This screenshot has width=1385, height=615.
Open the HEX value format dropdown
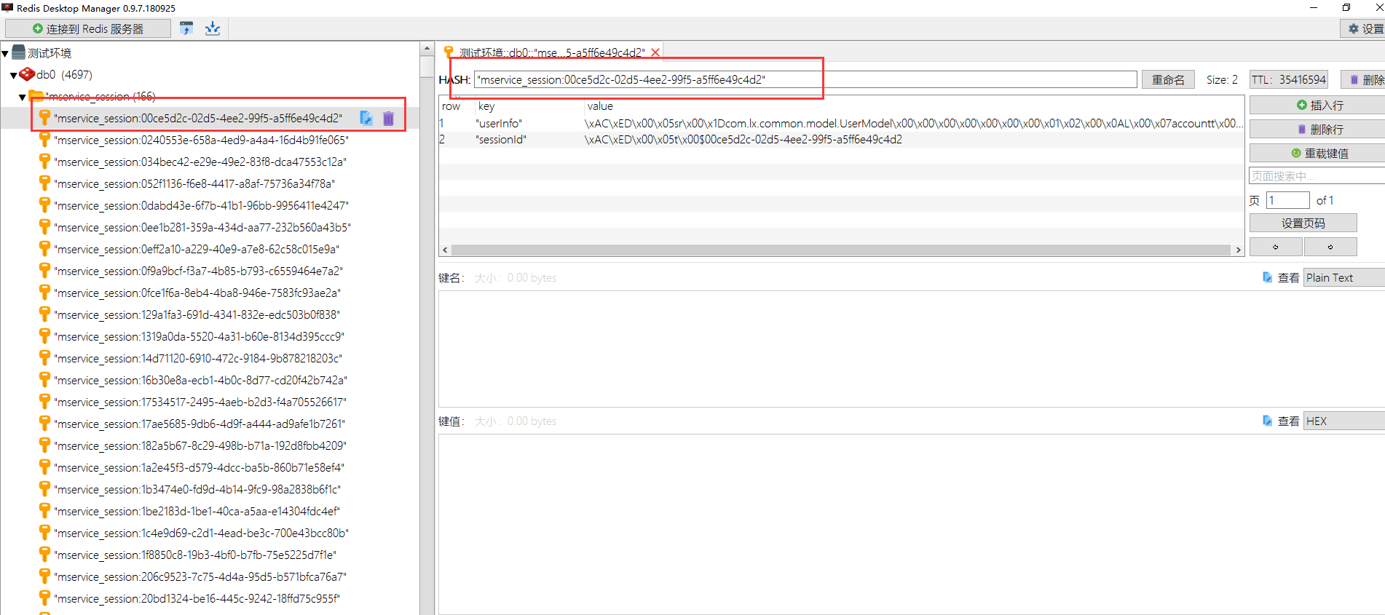[1344, 421]
